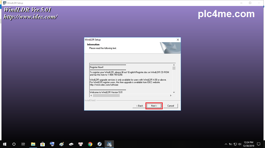Open the Windows Start menu
The width and height of the screenshot is (265, 148).
click(5, 144)
